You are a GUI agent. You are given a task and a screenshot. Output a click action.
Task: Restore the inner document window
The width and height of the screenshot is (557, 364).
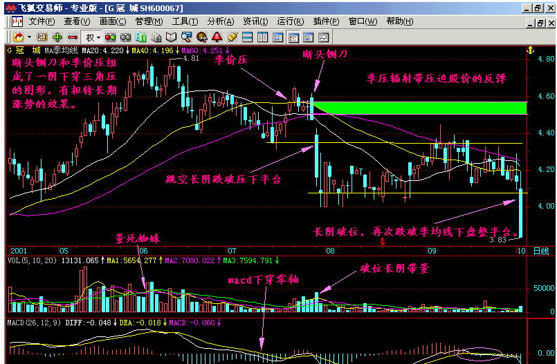point(540,23)
